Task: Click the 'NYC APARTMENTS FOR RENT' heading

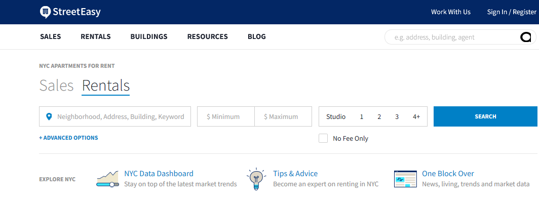Action: pyautogui.click(x=77, y=66)
